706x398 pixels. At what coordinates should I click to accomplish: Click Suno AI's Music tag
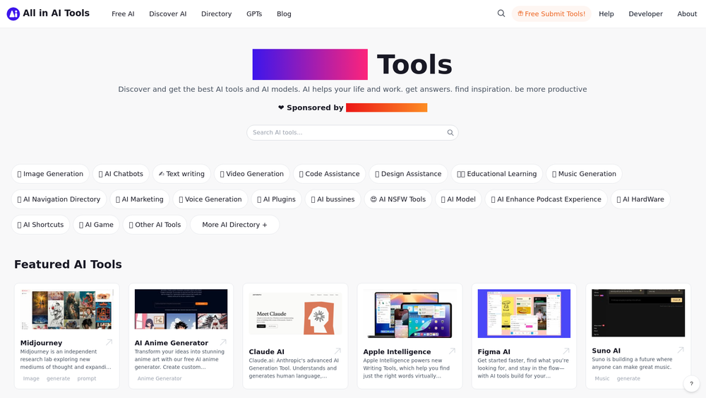tap(602, 379)
